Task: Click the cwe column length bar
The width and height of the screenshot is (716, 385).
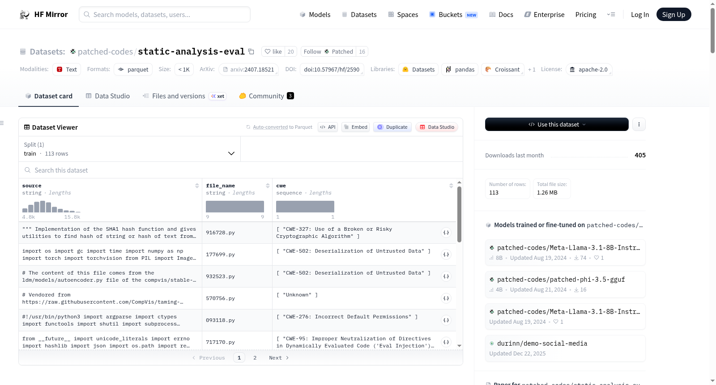Action: click(x=305, y=207)
